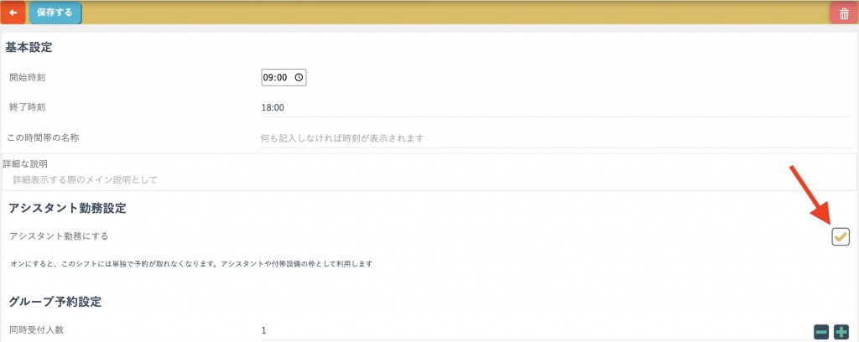Click the red trash delete icon
The image size is (859, 342).
(843, 13)
